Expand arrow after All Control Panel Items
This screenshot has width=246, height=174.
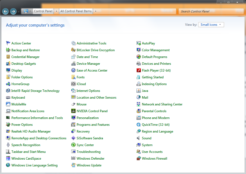pos(95,11)
